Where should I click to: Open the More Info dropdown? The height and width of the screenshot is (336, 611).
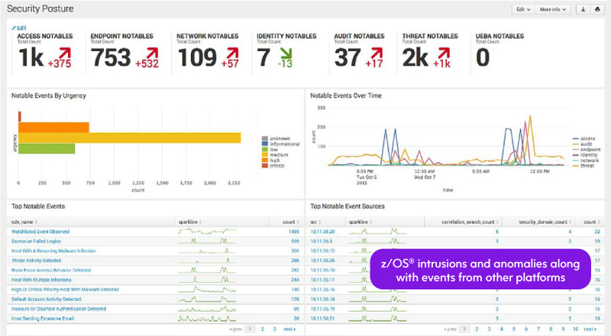point(553,9)
